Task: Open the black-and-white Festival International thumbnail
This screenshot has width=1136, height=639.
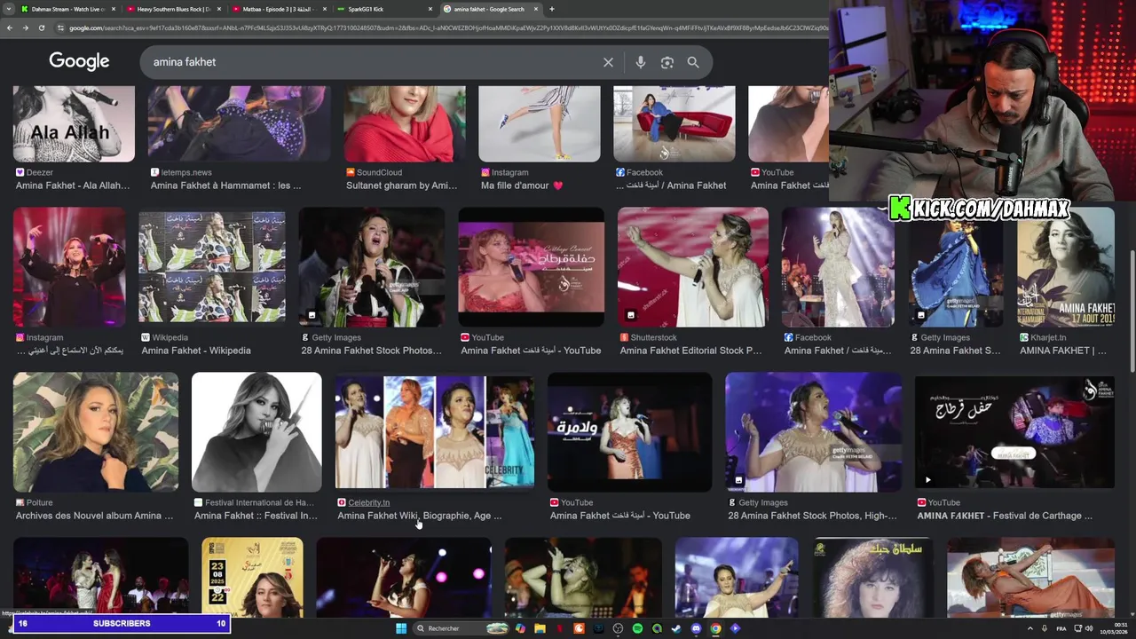Action: pos(256,432)
